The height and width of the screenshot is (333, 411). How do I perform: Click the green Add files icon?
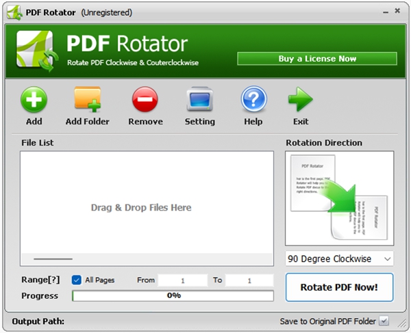coord(34,101)
